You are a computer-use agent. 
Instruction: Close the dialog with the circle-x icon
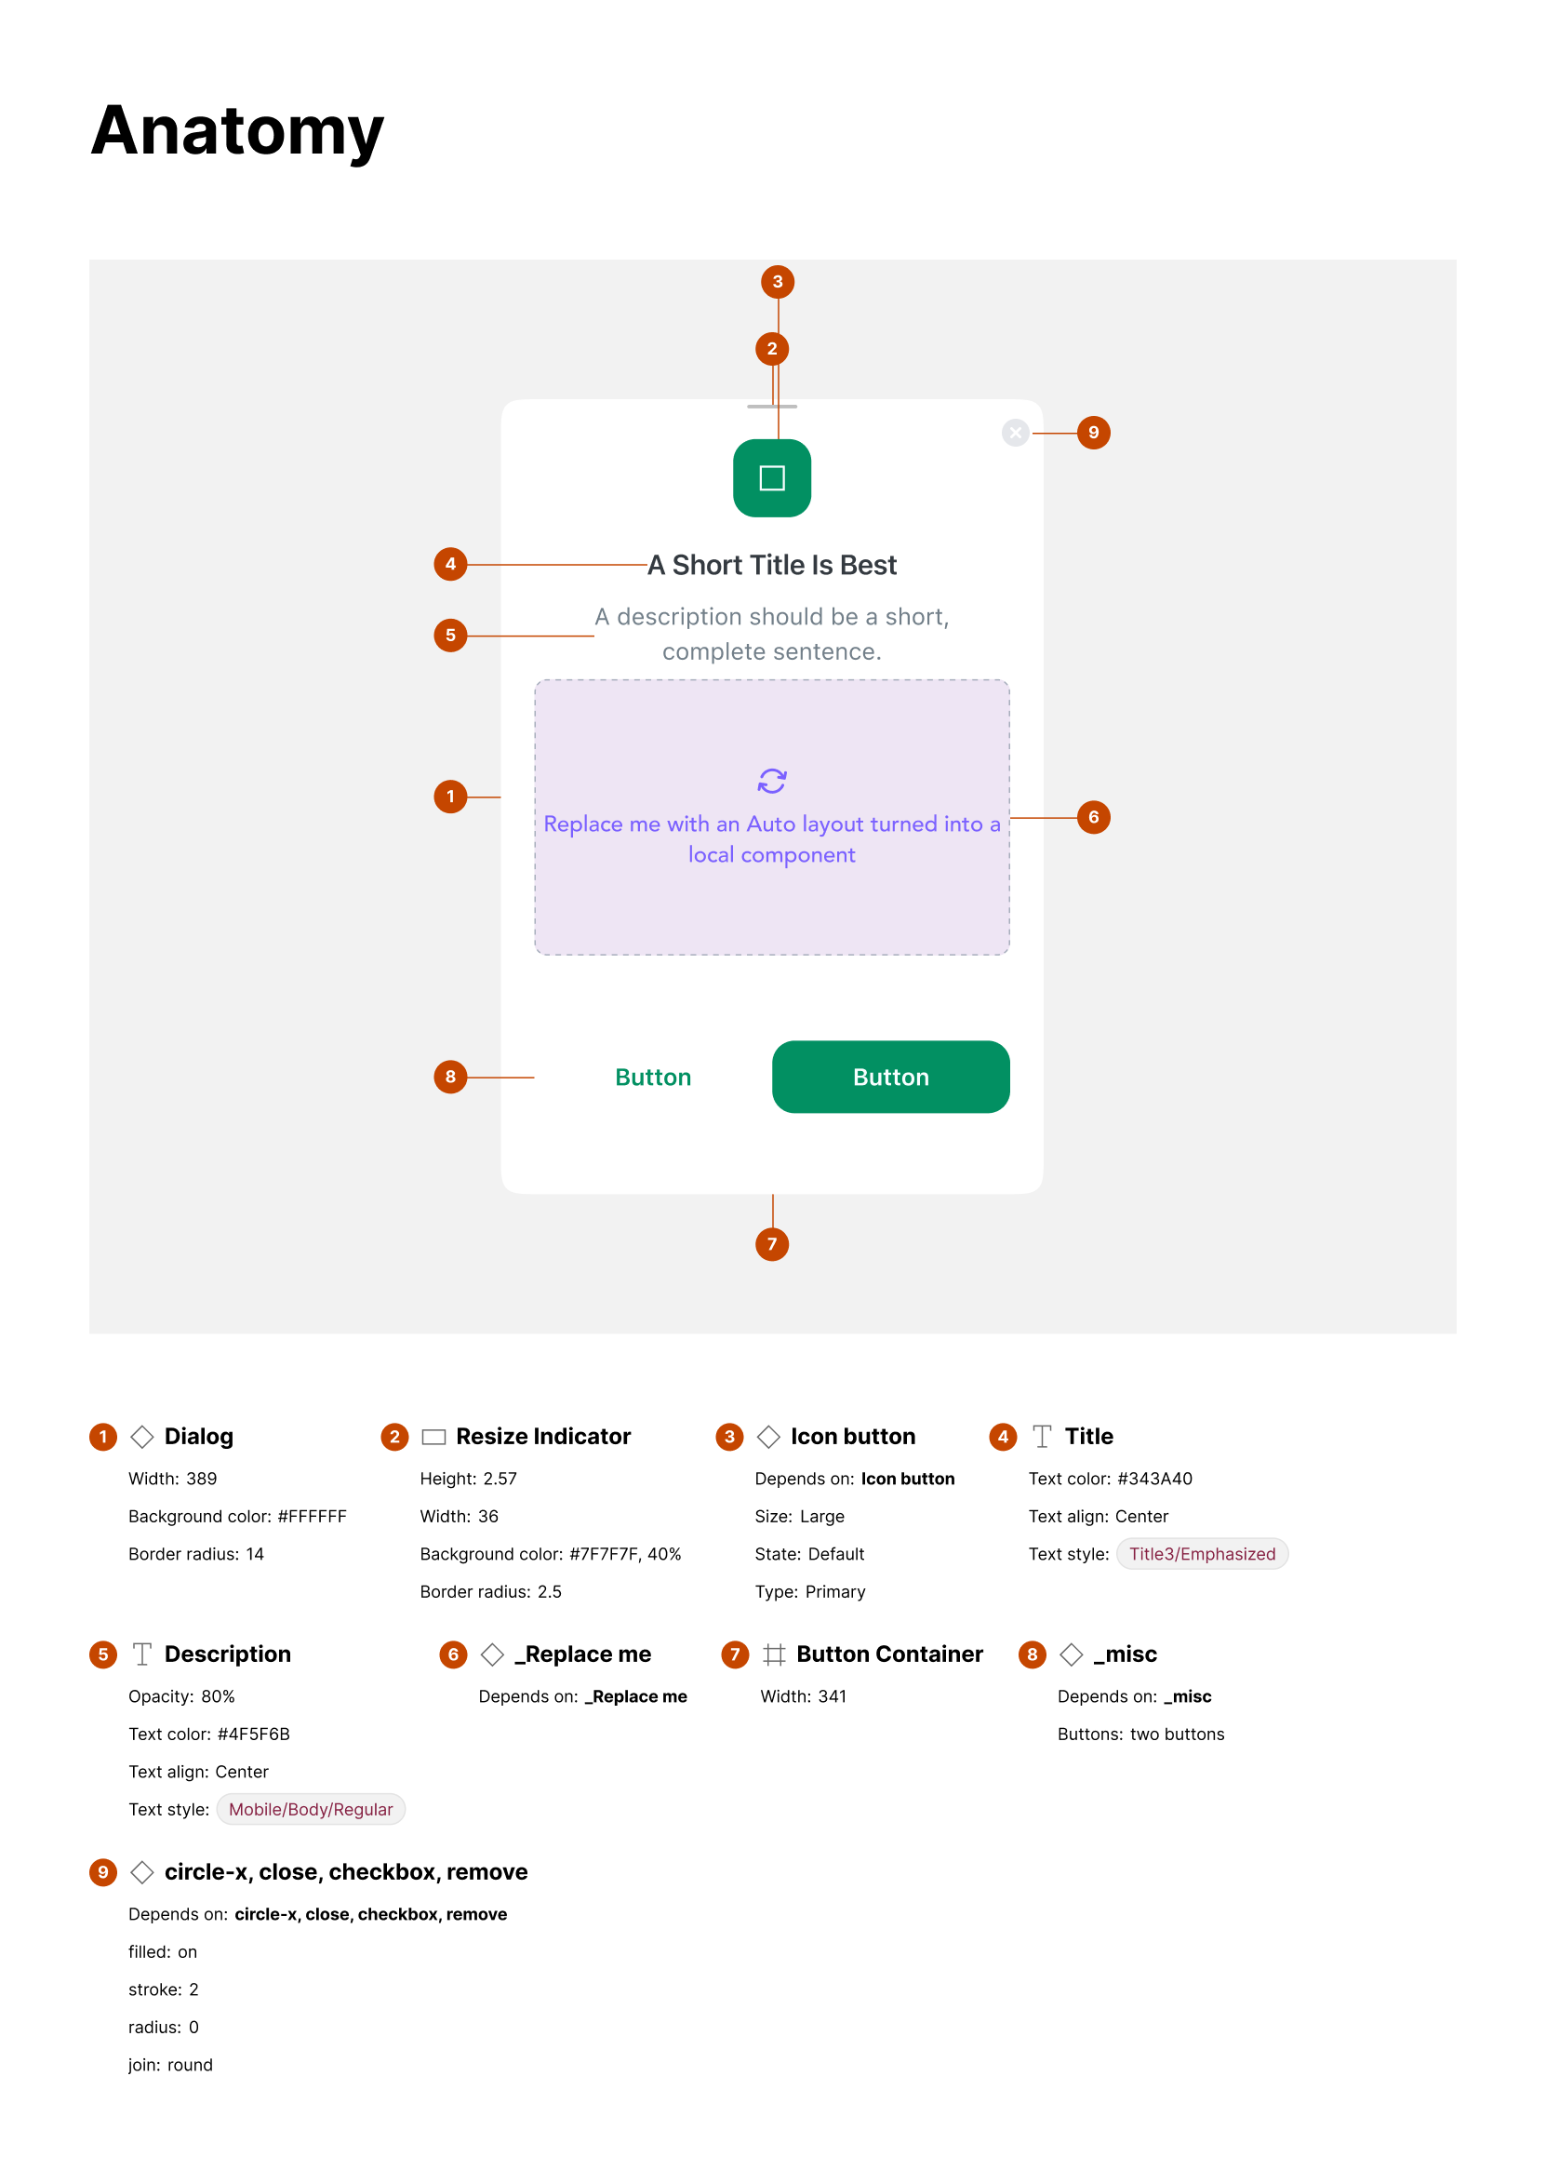tap(1015, 434)
